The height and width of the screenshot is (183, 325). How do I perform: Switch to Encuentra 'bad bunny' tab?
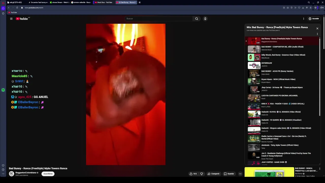(38, 3)
